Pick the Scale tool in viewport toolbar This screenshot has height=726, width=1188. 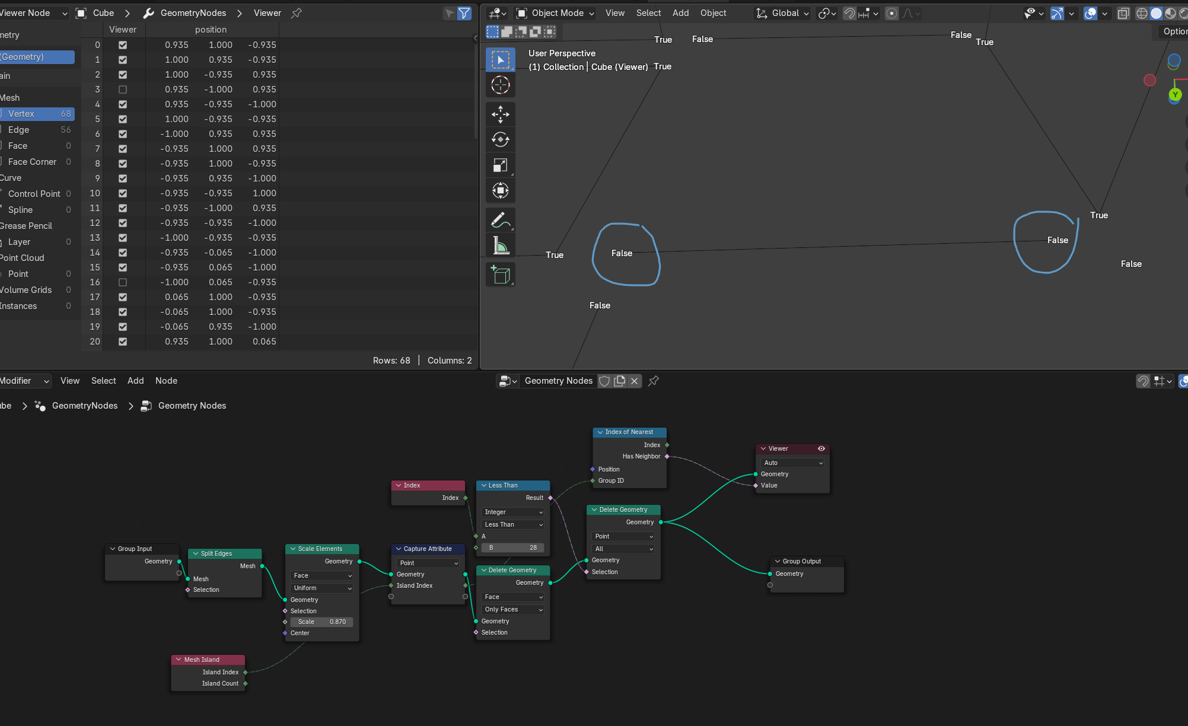coord(500,165)
